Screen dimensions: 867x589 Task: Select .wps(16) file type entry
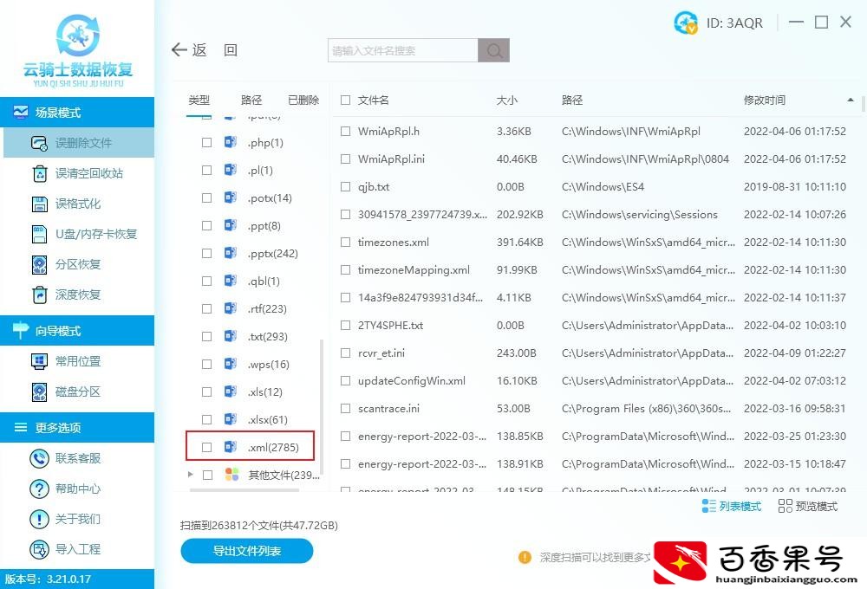(x=268, y=364)
